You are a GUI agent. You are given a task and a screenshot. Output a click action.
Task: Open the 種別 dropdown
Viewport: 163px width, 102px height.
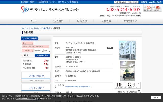click(x=28, y=43)
